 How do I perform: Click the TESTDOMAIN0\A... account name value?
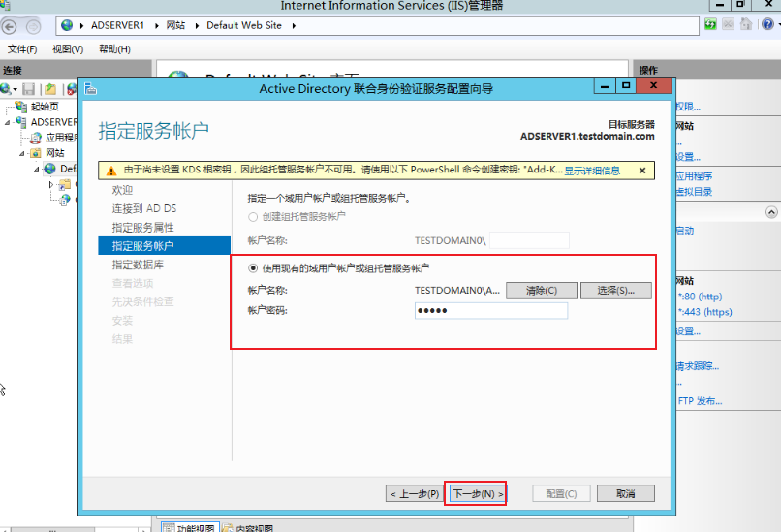pyautogui.click(x=456, y=291)
